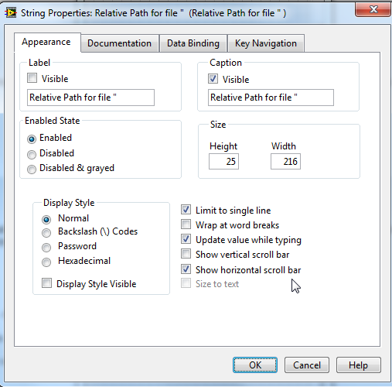This screenshot has height=387, width=392.
Task: Click the LabVIEW icon in the title bar
Action: pyautogui.click(x=11, y=12)
